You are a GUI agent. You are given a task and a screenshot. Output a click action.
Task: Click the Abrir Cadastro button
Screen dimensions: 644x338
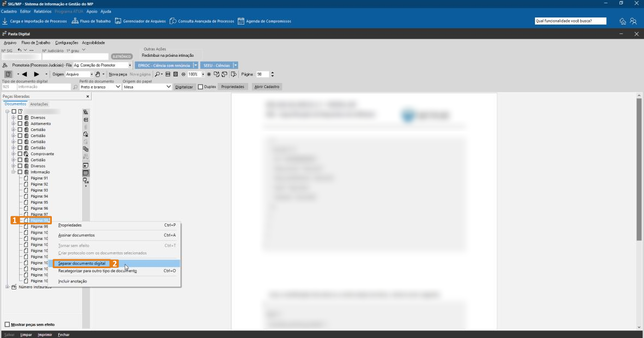[266, 87]
